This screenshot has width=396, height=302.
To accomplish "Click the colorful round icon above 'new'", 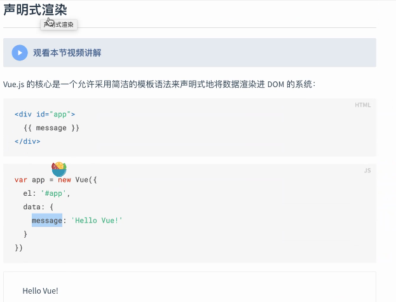I will coord(59,169).
